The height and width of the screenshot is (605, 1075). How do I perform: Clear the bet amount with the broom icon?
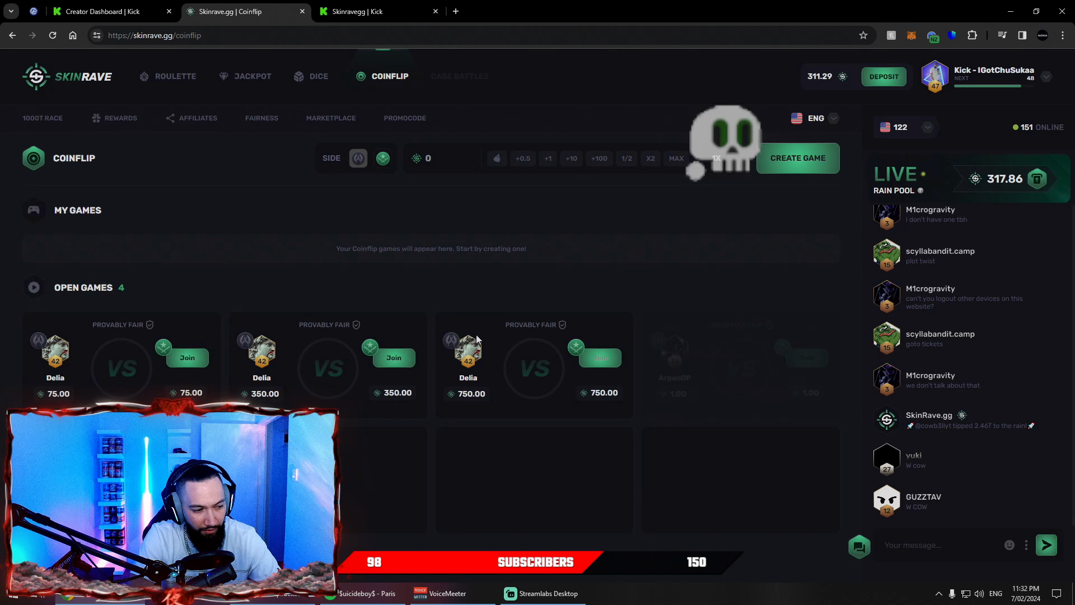pyautogui.click(x=497, y=159)
